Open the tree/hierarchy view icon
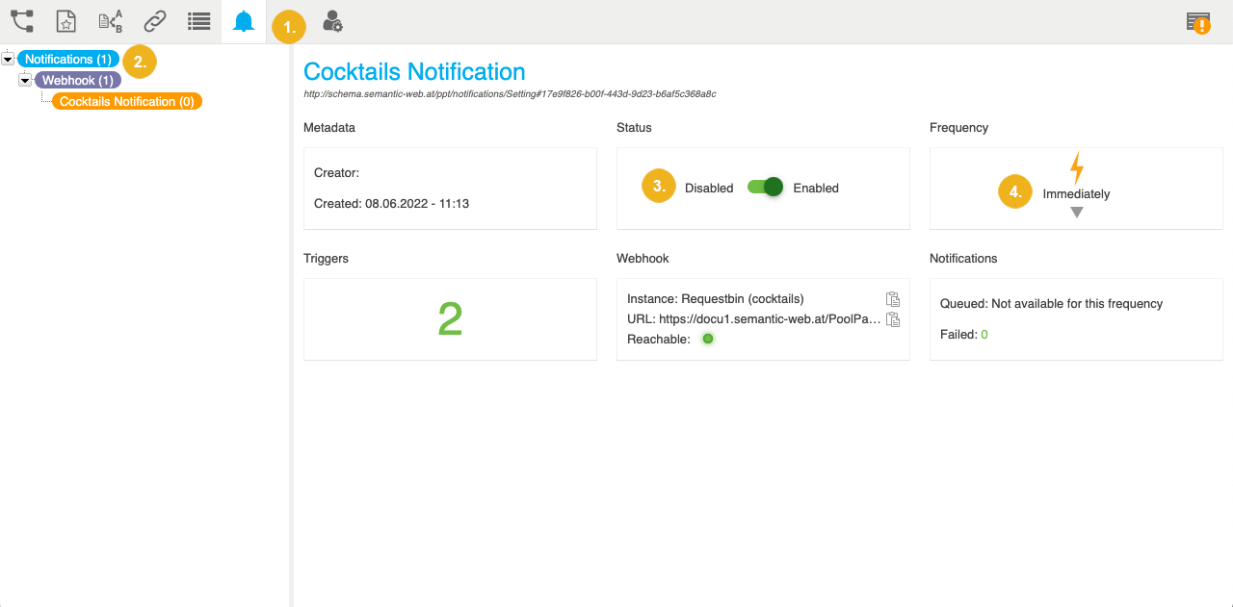The height and width of the screenshot is (607, 1233). pos(20,20)
